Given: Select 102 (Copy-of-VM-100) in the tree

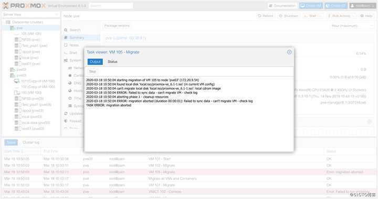Looking at the screenshot, I should coord(38,87).
